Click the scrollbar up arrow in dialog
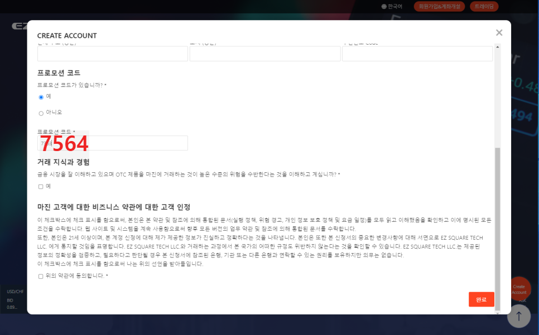 pos(497,47)
